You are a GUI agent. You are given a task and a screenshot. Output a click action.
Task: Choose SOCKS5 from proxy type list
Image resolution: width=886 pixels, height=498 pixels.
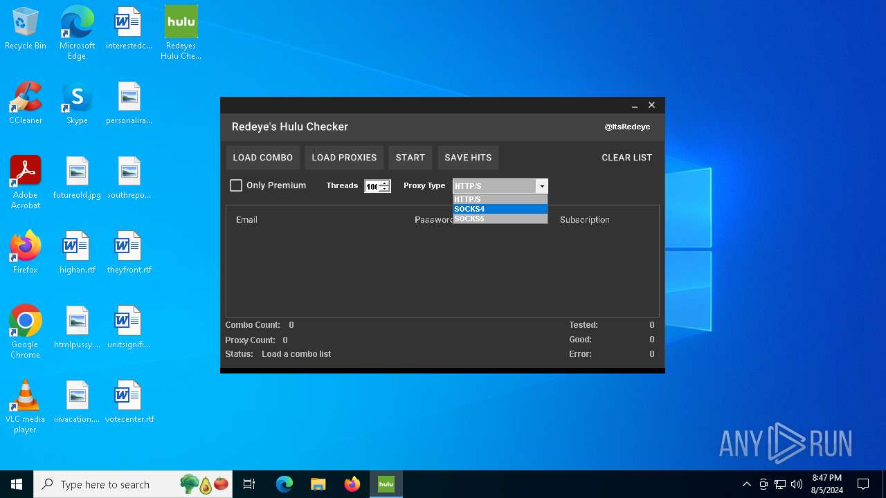pos(500,219)
